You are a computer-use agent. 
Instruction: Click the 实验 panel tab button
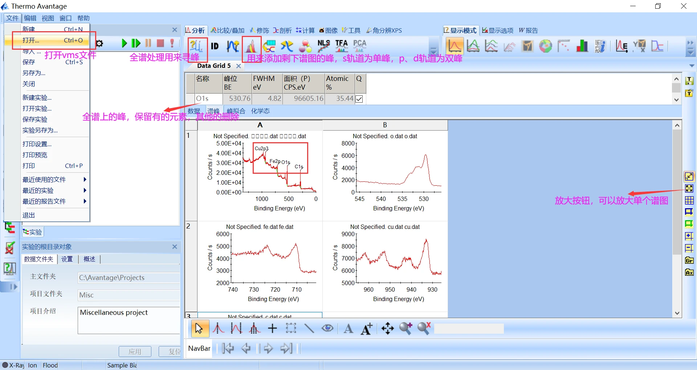pos(33,232)
